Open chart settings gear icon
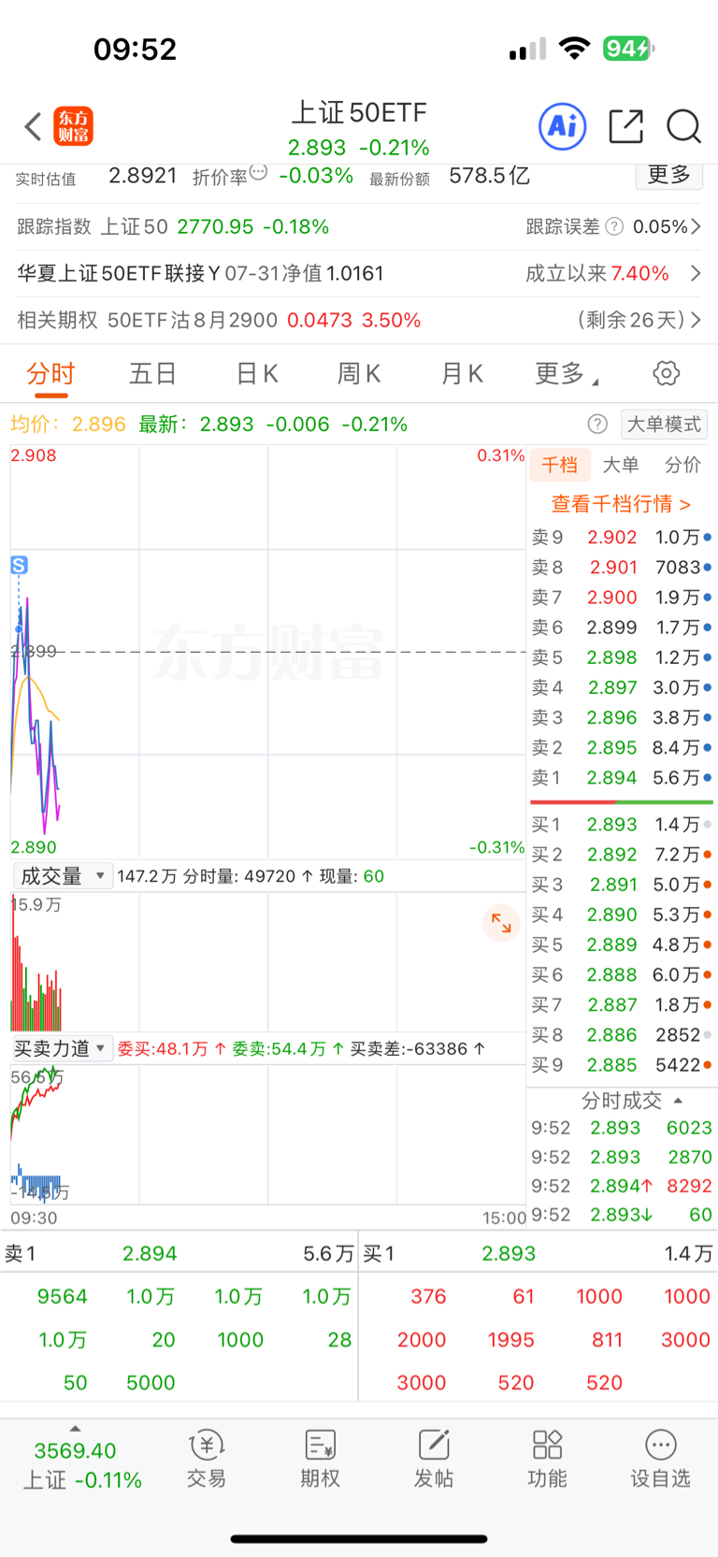This screenshot has height=1557, width=718. click(x=666, y=373)
